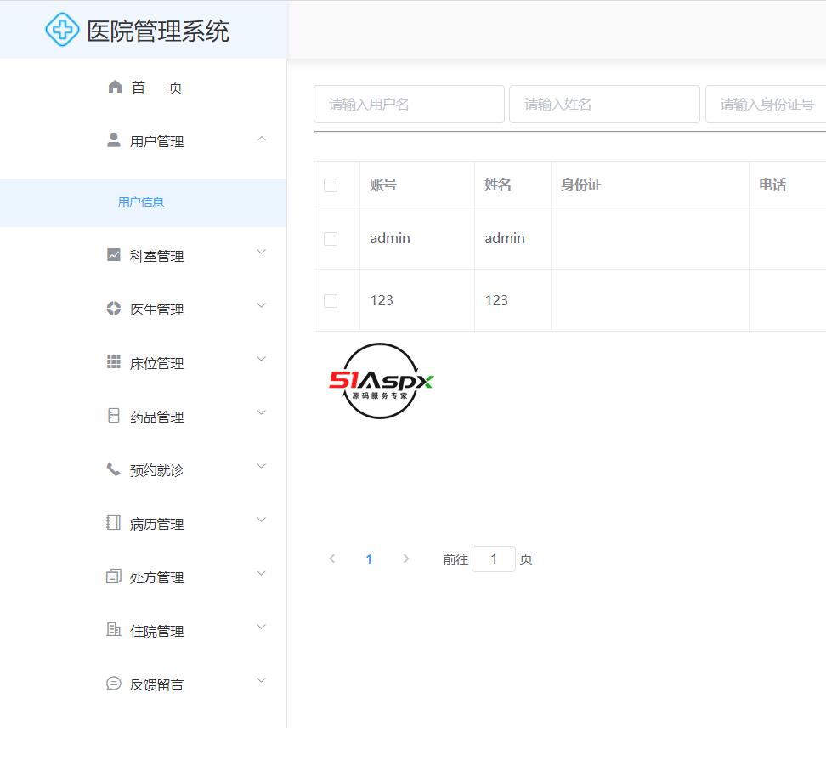The width and height of the screenshot is (826, 761).
Task: Click the chat bubble icon beside 反馈留言
Action: (x=114, y=684)
